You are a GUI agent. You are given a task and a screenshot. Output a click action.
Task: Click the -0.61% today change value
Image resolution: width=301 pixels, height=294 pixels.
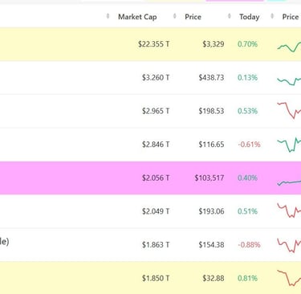249,145
